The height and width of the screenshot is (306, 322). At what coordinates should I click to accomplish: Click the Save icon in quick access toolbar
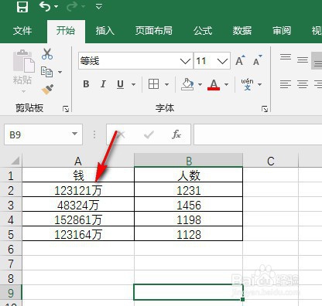tap(22, 6)
